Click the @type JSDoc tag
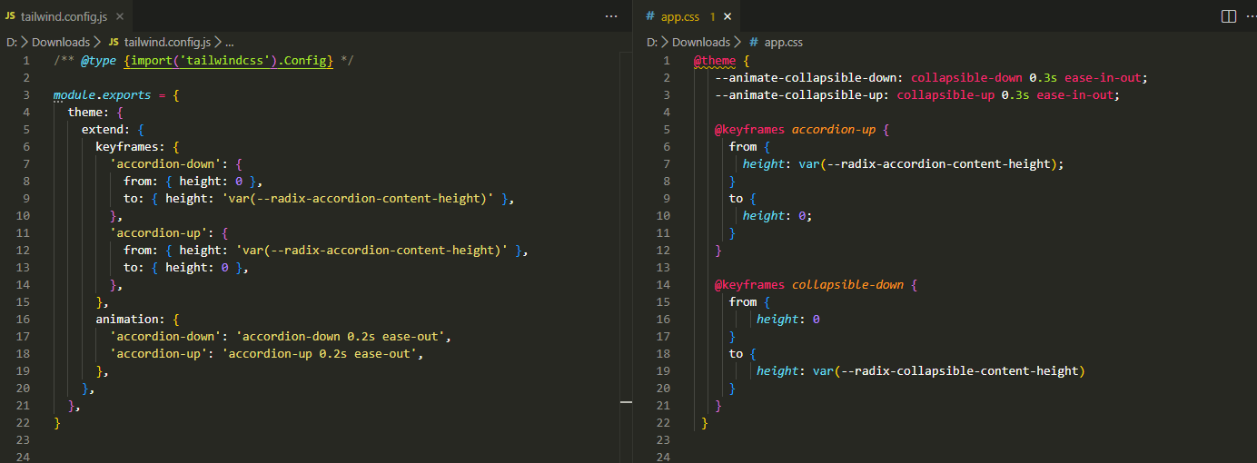The image size is (1257, 463). (x=99, y=60)
